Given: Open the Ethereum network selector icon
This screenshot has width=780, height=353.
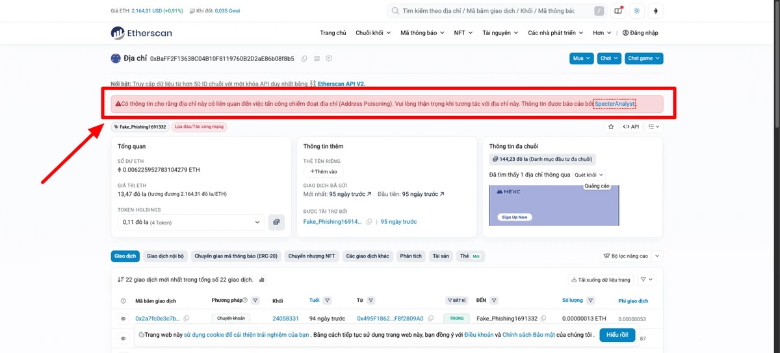Looking at the screenshot, I should pyautogui.click(x=656, y=11).
